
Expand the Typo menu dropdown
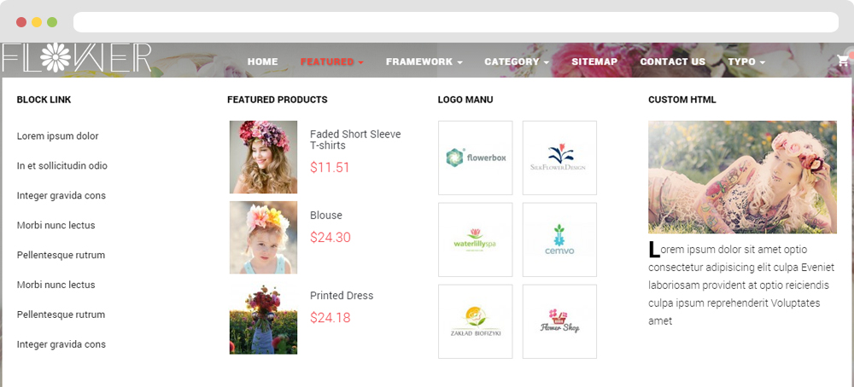746,61
